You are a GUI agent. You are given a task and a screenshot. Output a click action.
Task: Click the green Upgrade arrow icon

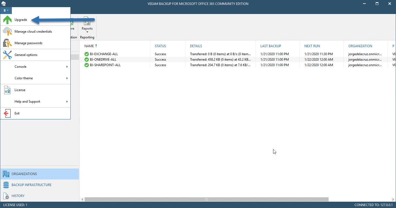coord(7,20)
